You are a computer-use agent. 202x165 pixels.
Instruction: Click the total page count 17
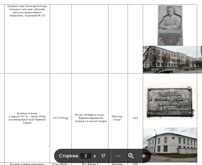click(103, 156)
